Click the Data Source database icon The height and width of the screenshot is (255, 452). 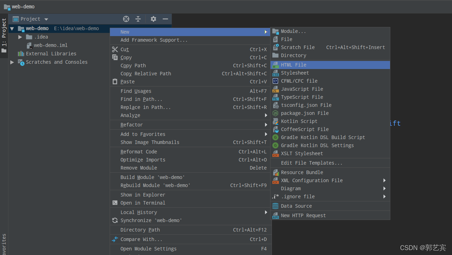click(275, 206)
